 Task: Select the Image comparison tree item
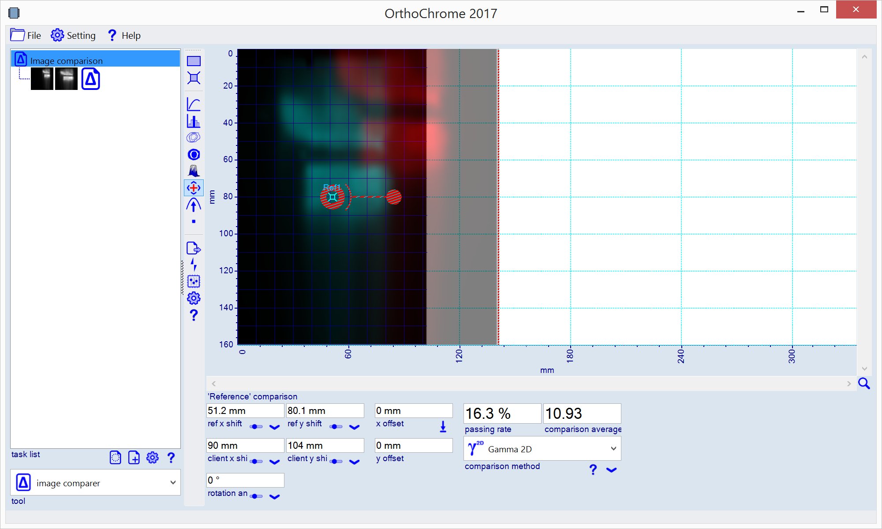pyautogui.click(x=66, y=60)
